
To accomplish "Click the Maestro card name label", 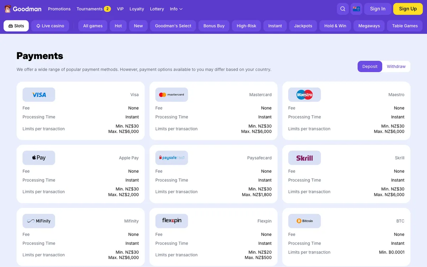I will pyautogui.click(x=396, y=95).
